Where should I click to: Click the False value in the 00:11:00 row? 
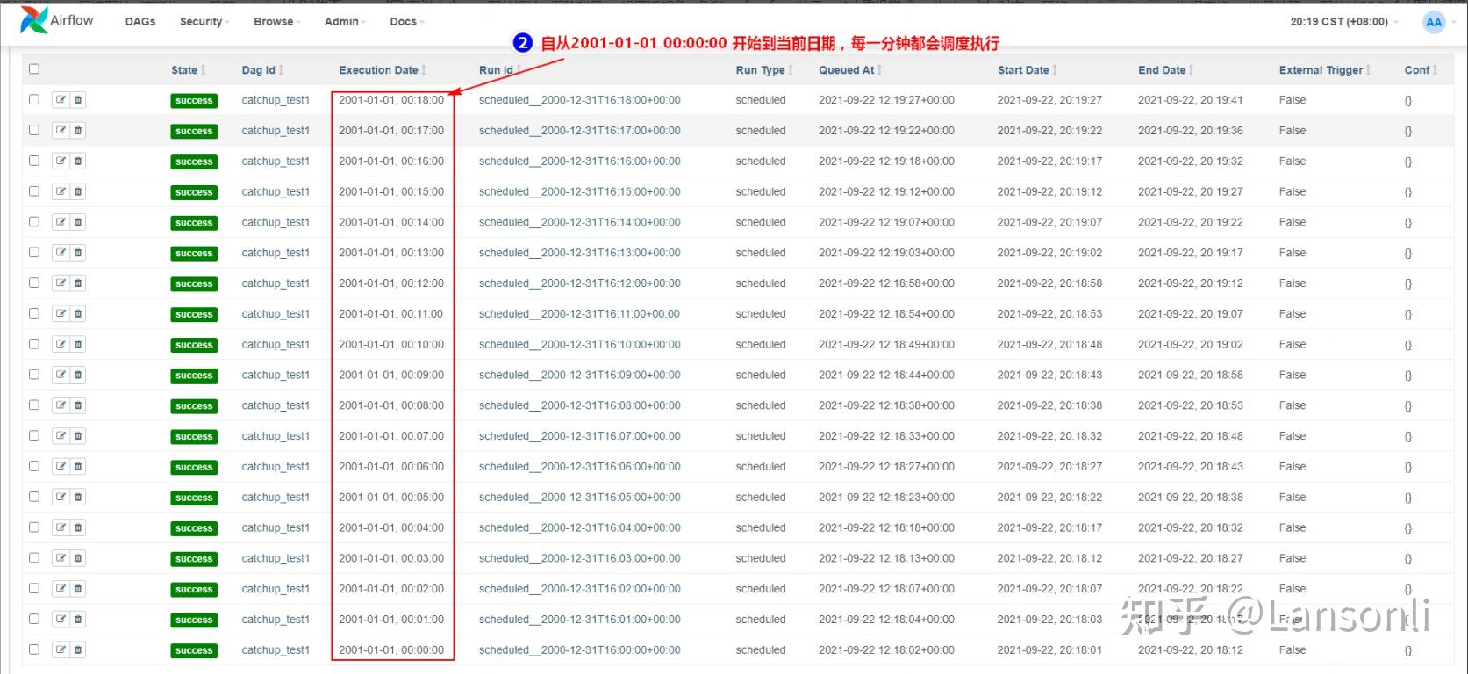(x=1293, y=314)
